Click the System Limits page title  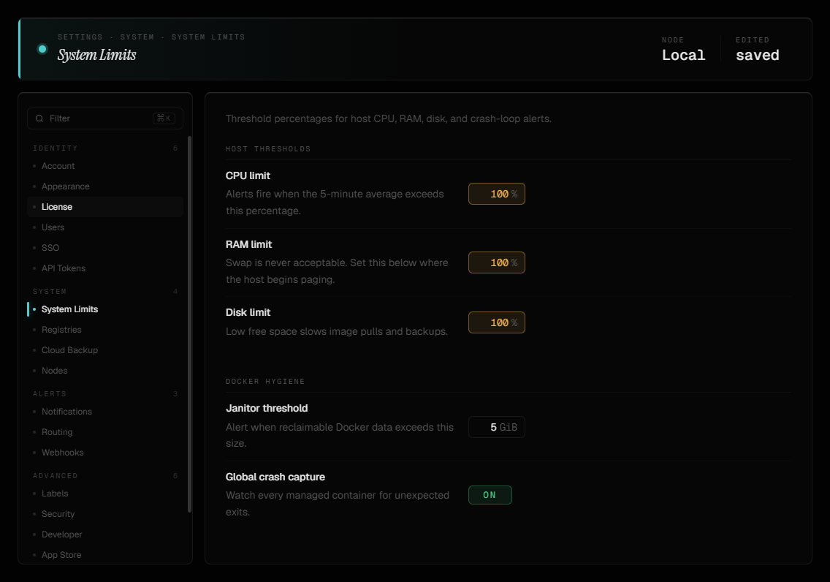pyautogui.click(x=97, y=55)
